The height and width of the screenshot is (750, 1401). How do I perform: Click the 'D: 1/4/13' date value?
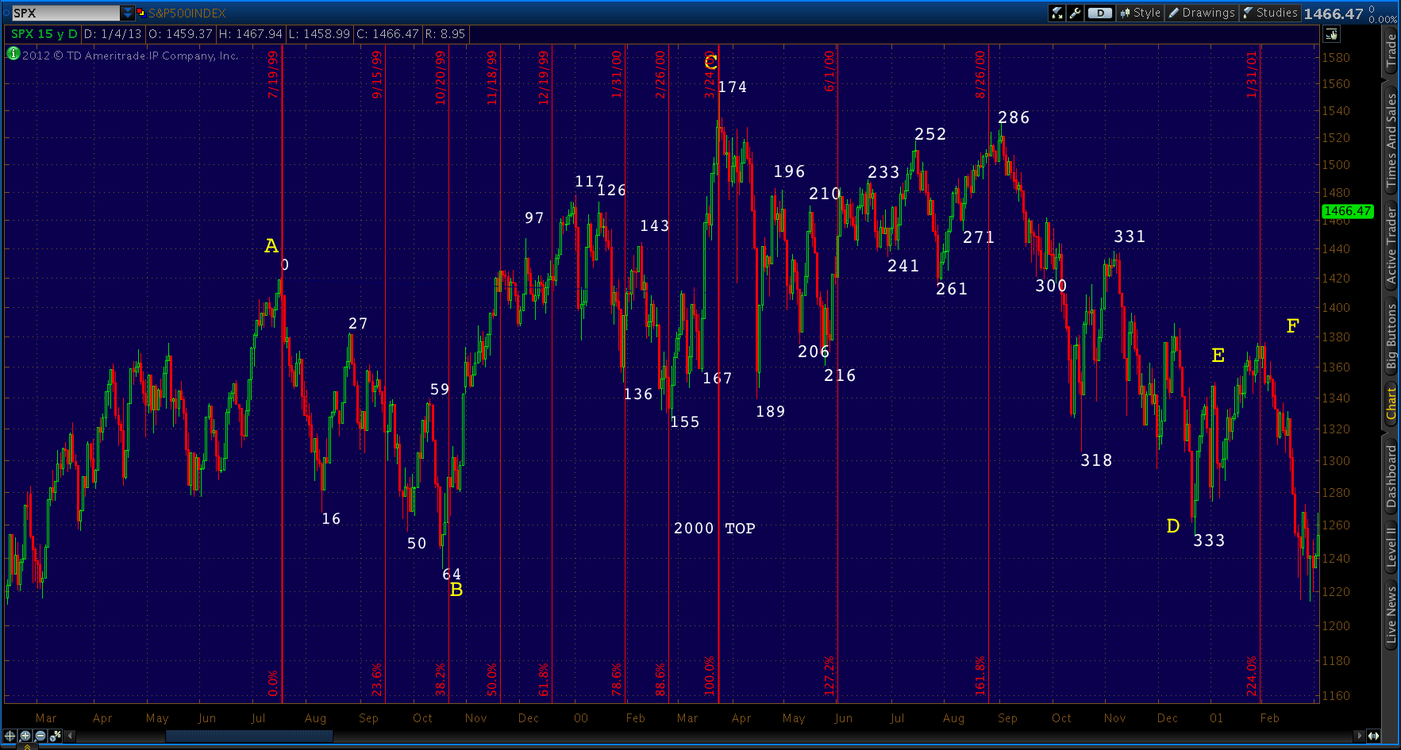[x=113, y=34]
